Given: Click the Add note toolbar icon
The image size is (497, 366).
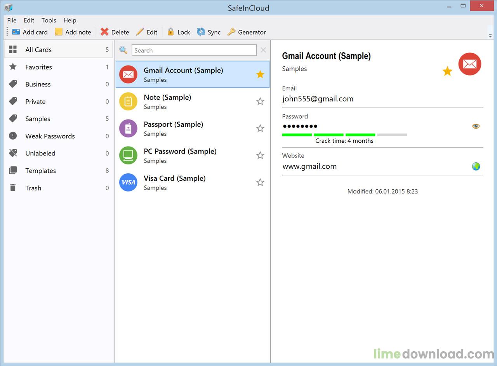Looking at the screenshot, I should 59,32.
